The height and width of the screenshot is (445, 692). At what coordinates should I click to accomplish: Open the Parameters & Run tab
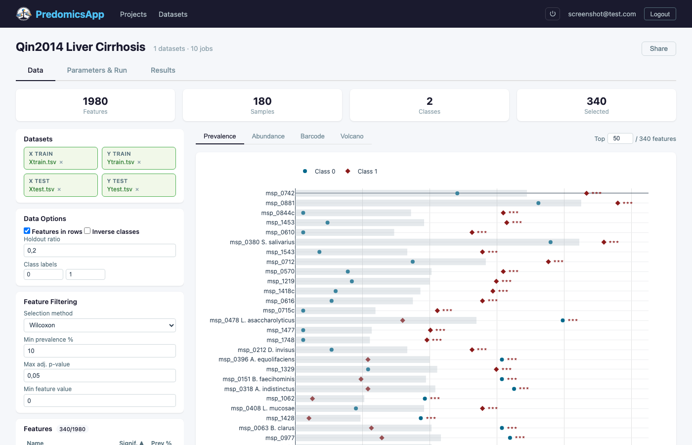tap(97, 70)
